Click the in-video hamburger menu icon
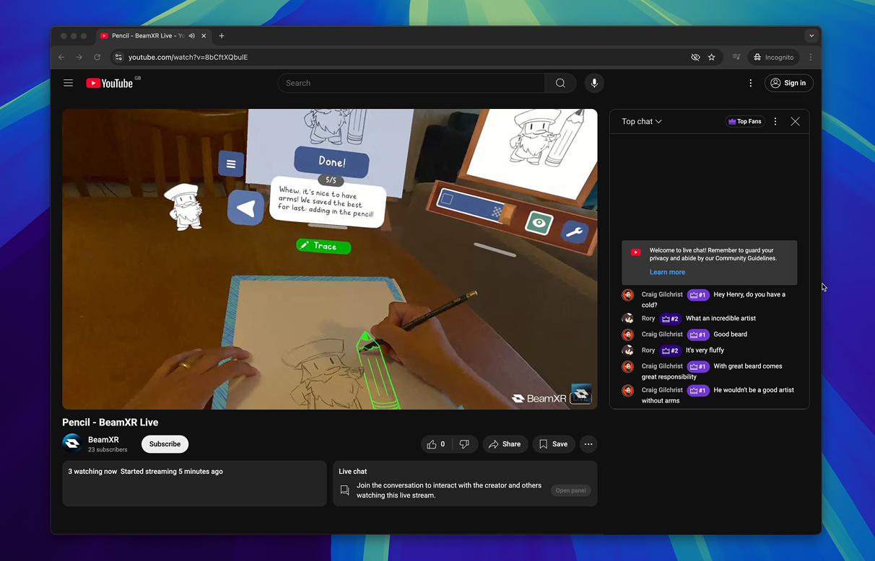 [231, 164]
